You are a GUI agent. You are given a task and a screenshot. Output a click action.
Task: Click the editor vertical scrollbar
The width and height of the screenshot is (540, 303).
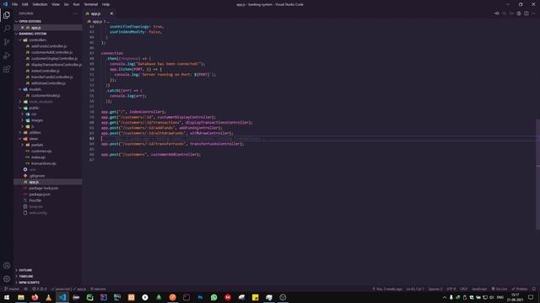(x=537, y=174)
